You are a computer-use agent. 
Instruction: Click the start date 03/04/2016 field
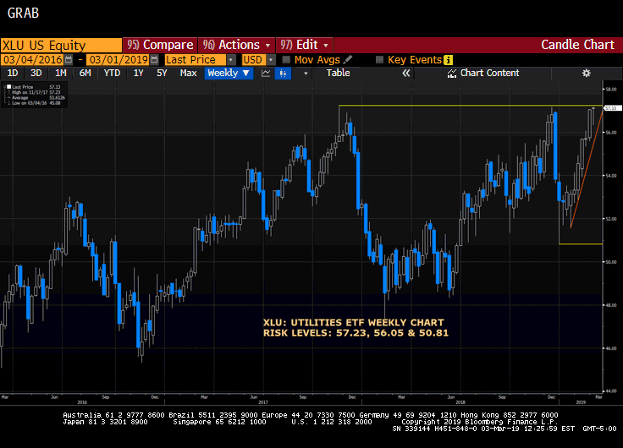click(32, 60)
